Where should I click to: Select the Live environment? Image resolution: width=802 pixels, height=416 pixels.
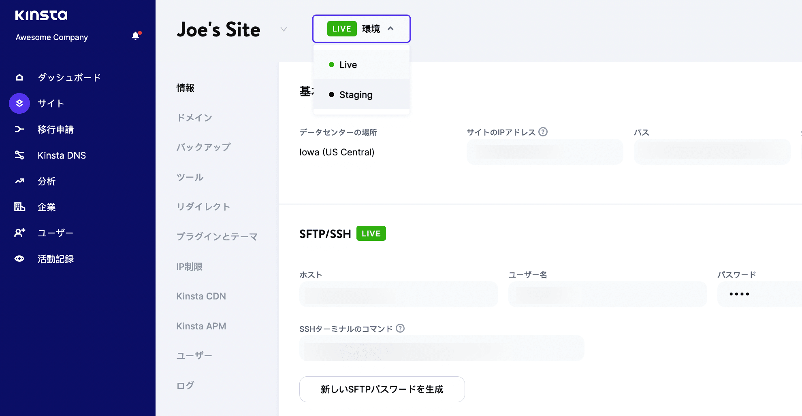(x=348, y=64)
